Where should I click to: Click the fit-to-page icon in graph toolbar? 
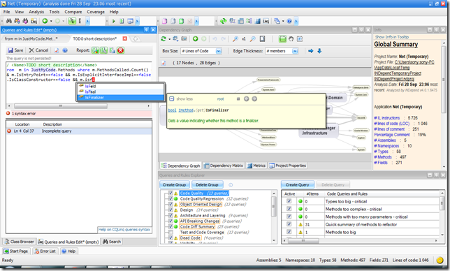click(x=262, y=39)
